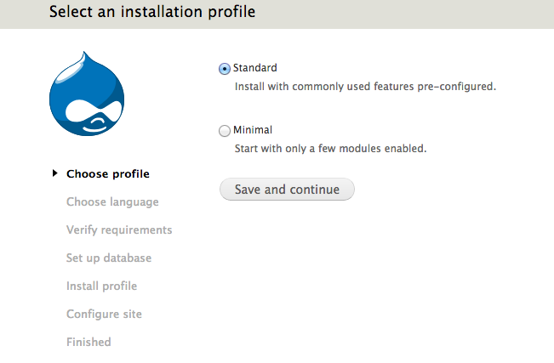Click the 'only a few modules enabled' description
The height and width of the screenshot is (363, 554).
[x=330, y=148]
